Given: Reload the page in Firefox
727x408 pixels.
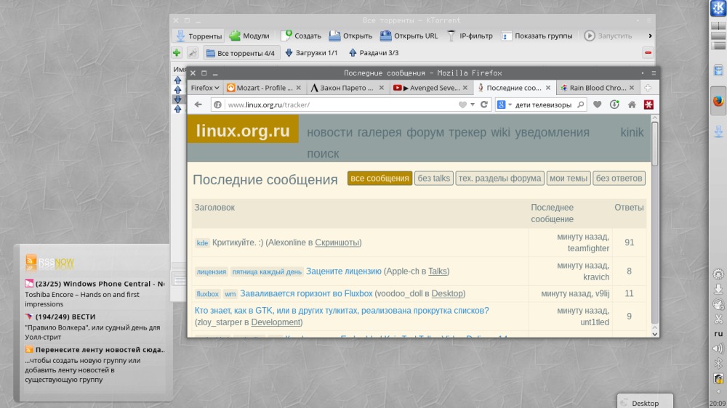Looking at the screenshot, I should (483, 105).
